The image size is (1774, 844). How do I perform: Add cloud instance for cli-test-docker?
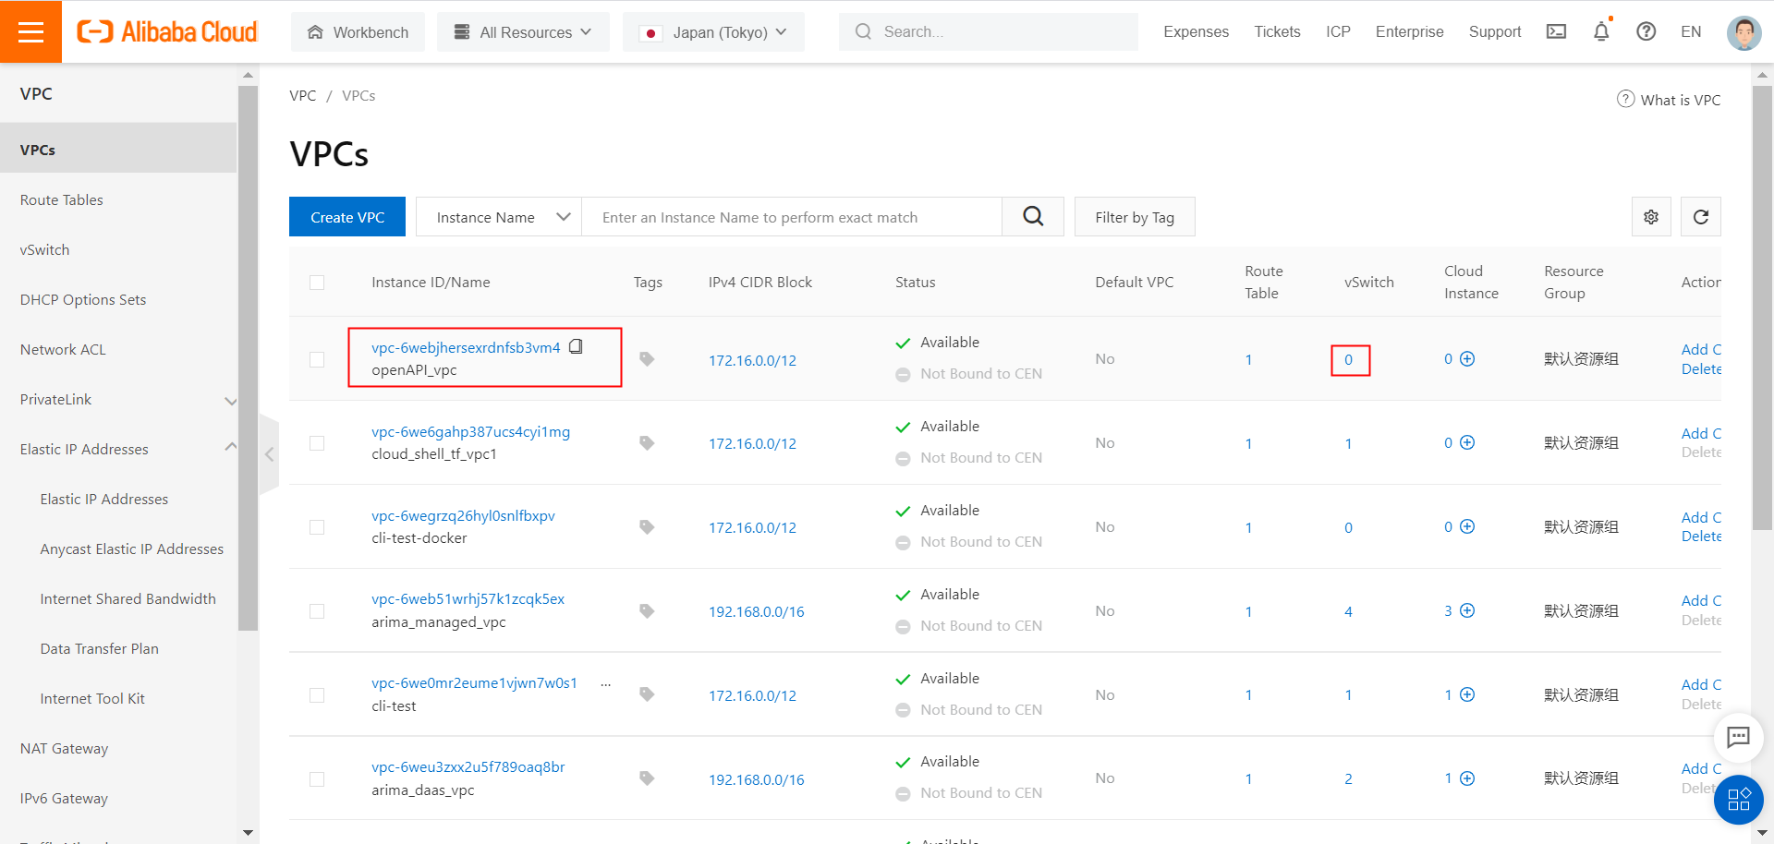(1467, 526)
